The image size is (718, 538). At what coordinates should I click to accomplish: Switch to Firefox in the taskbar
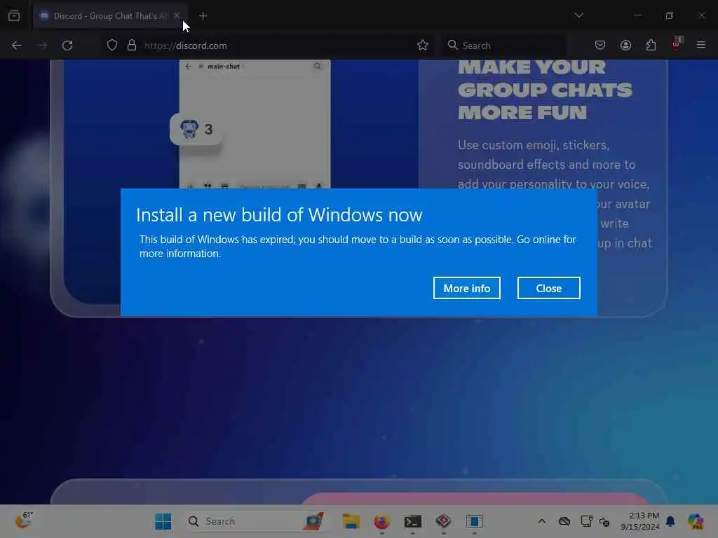pyautogui.click(x=382, y=521)
